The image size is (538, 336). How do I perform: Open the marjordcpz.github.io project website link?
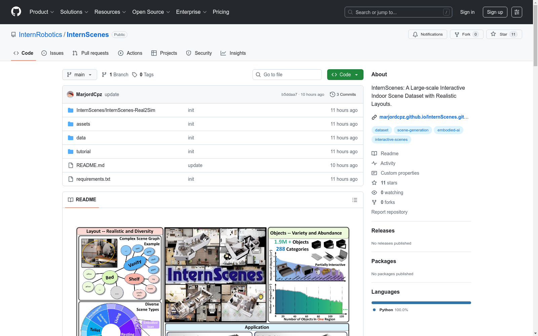pos(424,117)
